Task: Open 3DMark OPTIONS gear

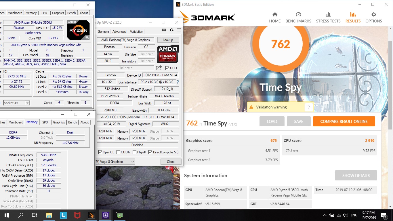Action: click(x=374, y=18)
